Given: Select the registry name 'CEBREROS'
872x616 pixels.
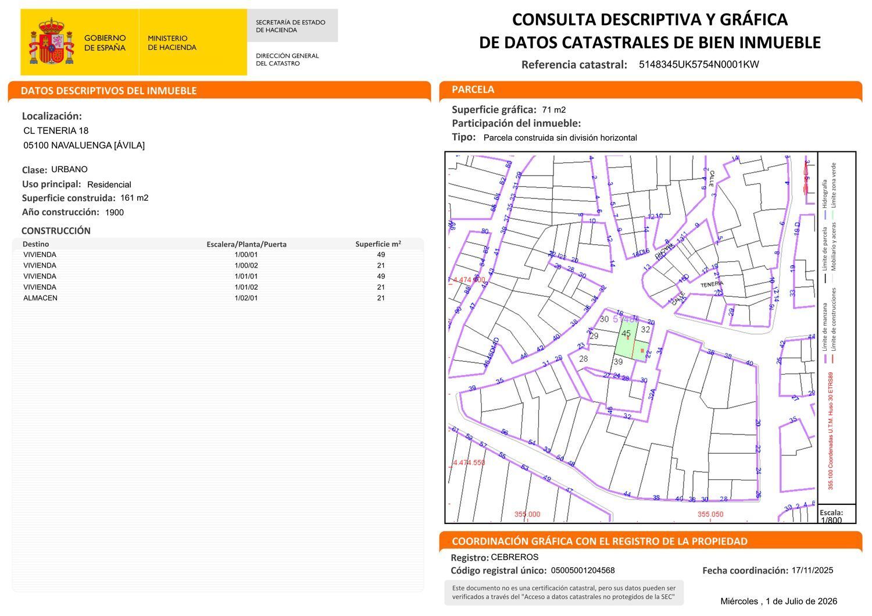Looking at the screenshot, I should [514, 557].
